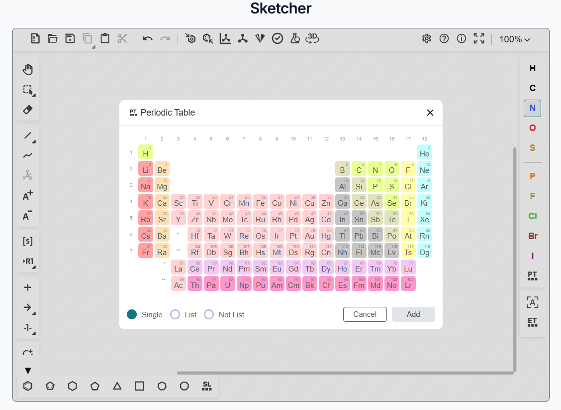Click the Add button
The image size is (561, 410).
point(413,314)
